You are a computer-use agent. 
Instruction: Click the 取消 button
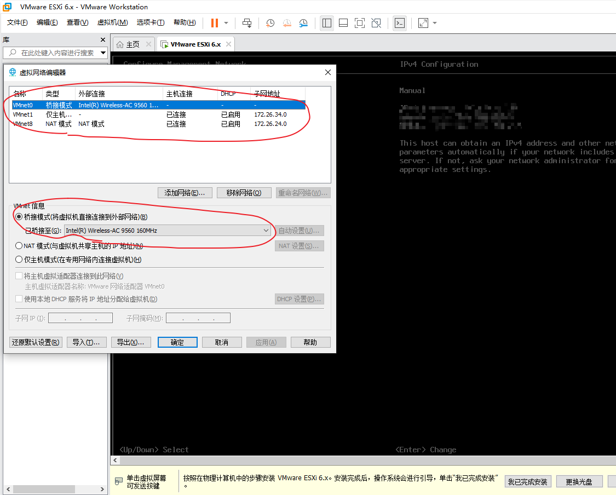coord(222,342)
